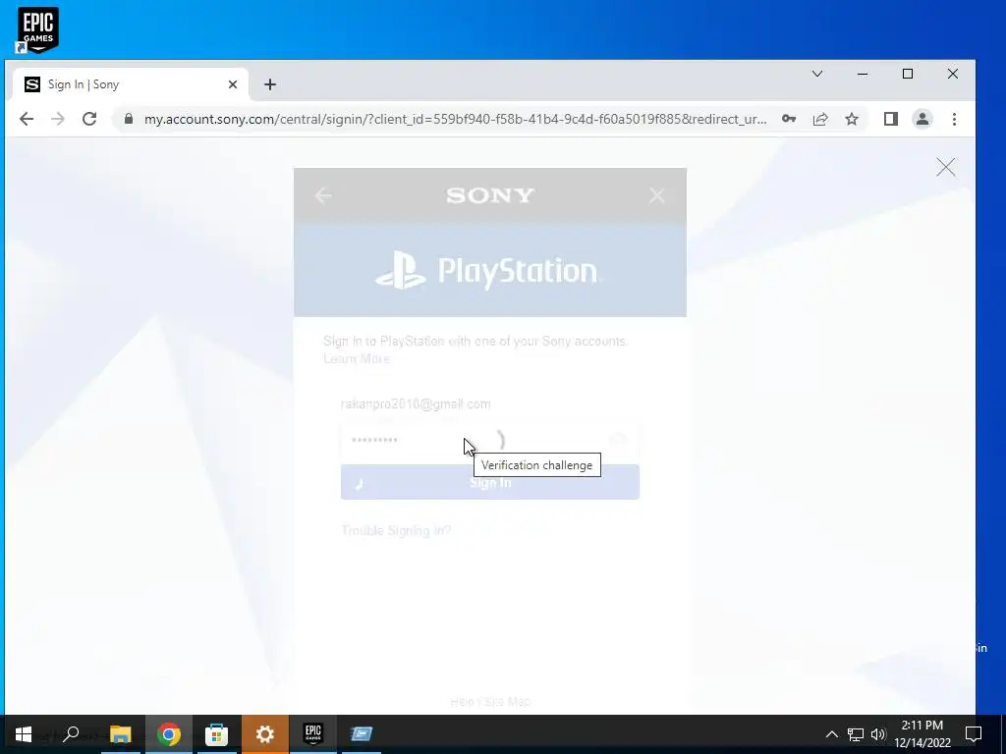1006x754 pixels.
Task: Toggle password visibility eye icon
Action: pyautogui.click(x=619, y=440)
